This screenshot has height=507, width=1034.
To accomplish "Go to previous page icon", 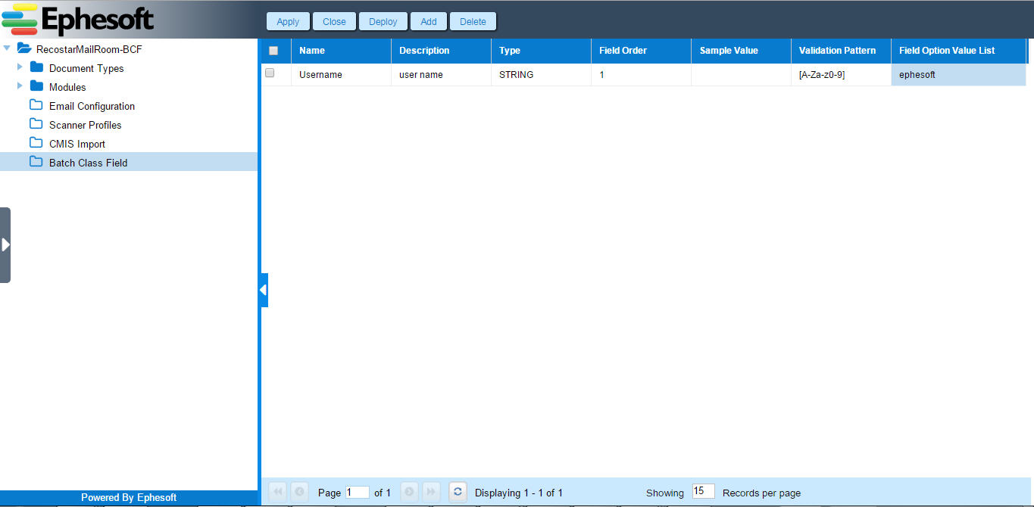I will click(x=299, y=492).
